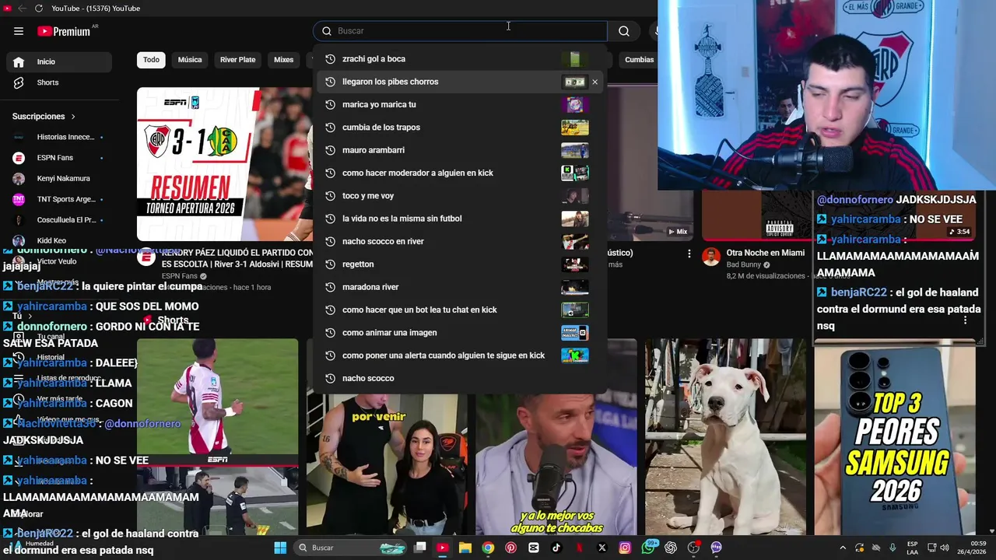
Task: Open OBS Studio from the taskbar
Action: tap(693, 548)
